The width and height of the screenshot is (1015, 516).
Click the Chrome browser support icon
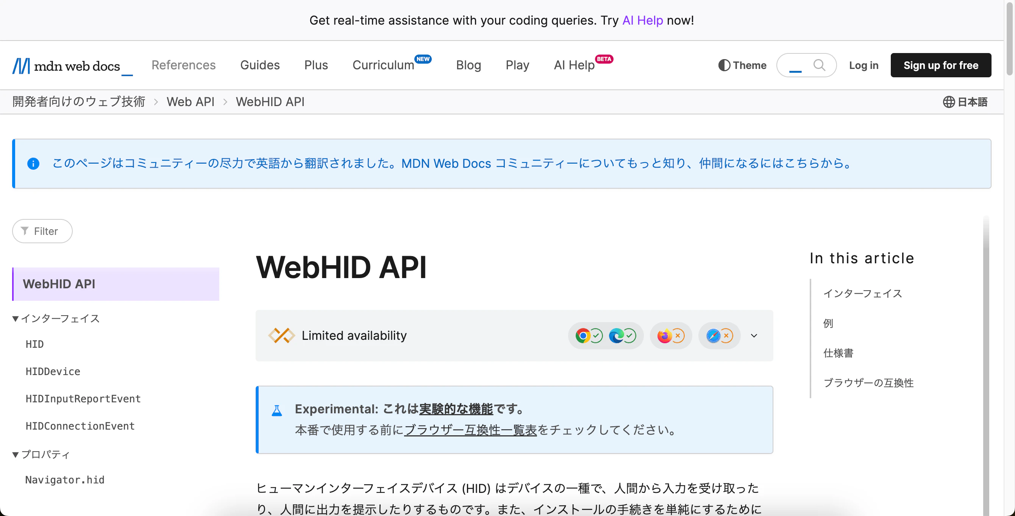(583, 336)
